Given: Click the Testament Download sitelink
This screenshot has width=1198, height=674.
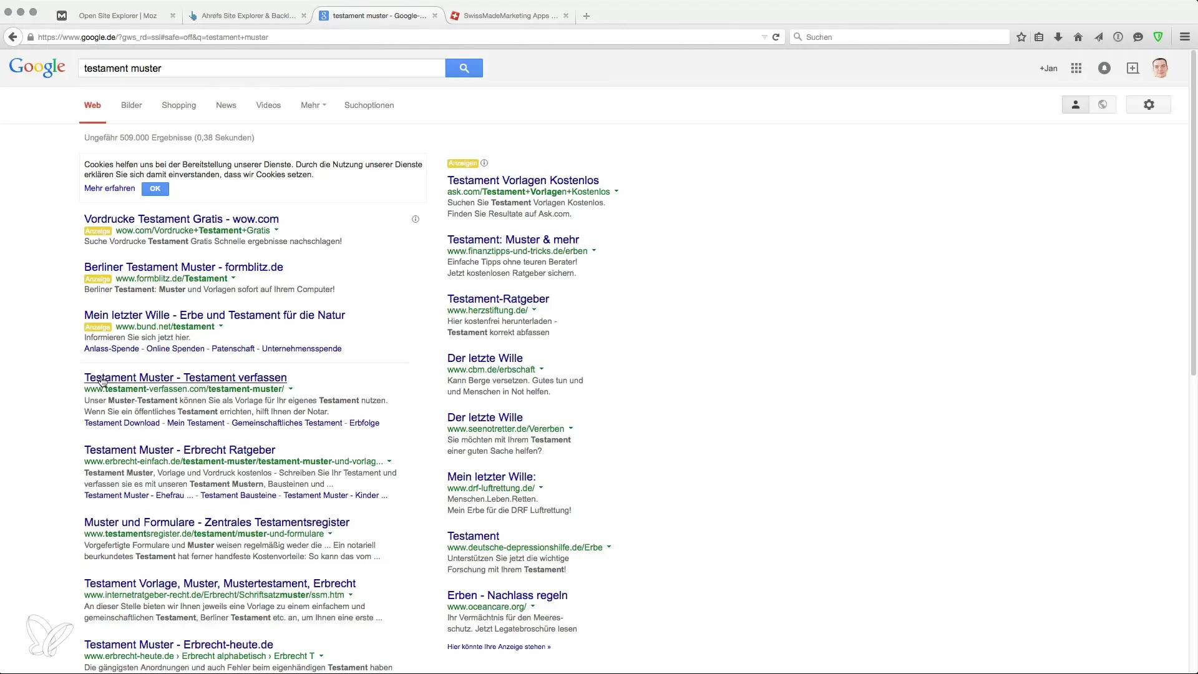Looking at the screenshot, I should [x=122, y=423].
